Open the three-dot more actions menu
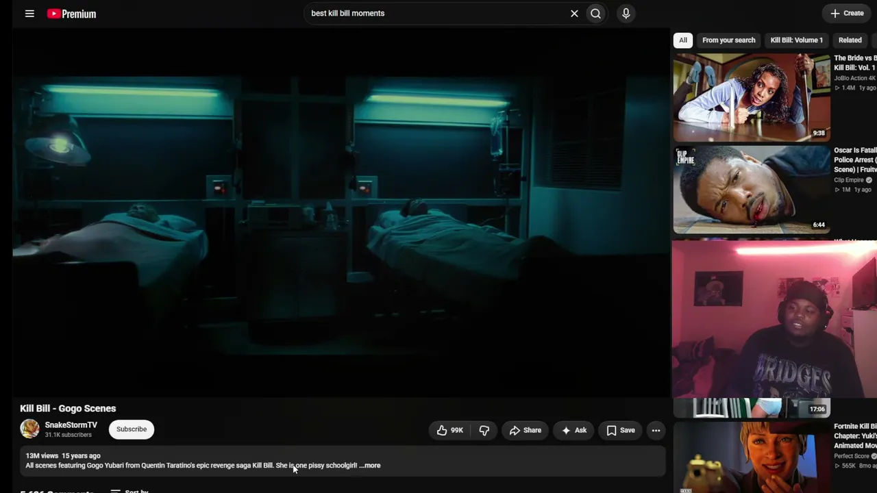Viewport: 877px width, 493px height. coord(656,430)
